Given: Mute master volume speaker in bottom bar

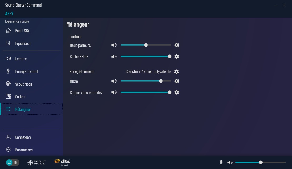Looking at the screenshot, I should 230,162.
